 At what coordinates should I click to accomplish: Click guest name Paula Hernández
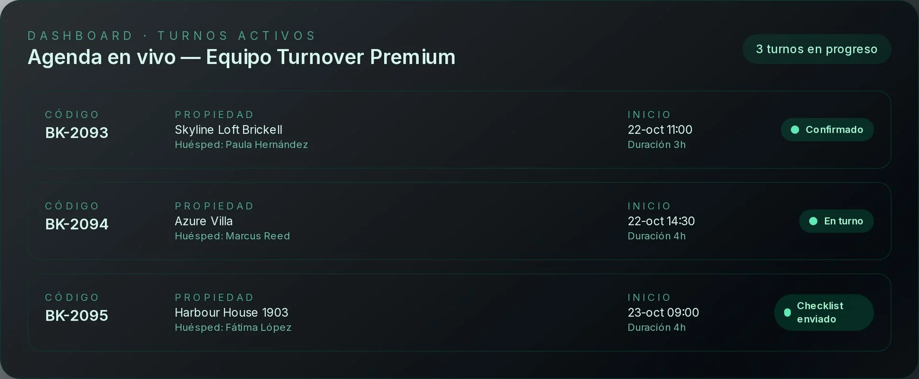(x=267, y=144)
